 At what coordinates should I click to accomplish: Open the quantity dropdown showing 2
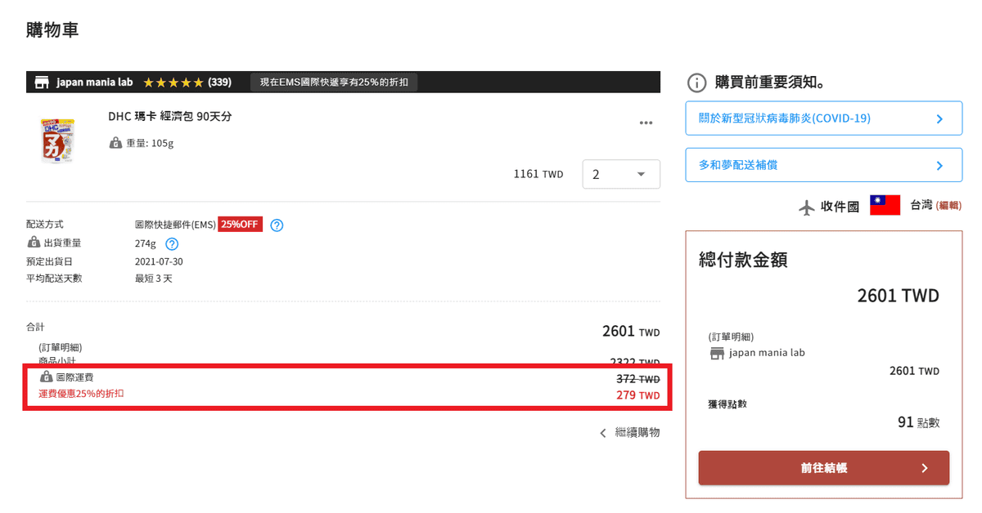click(x=621, y=174)
